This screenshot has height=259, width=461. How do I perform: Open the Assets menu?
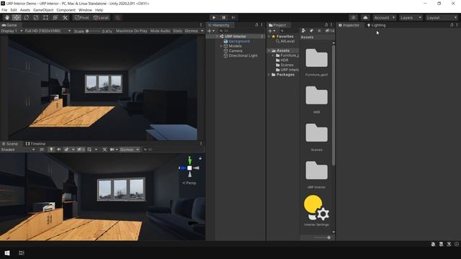pyautogui.click(x=25, y=10)
